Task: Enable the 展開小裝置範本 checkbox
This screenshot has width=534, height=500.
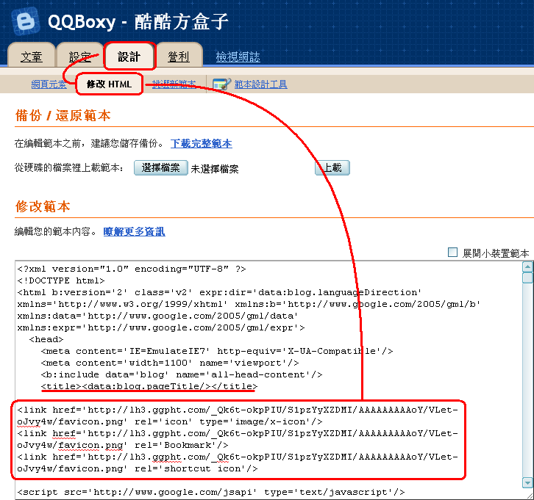Action: pyautogui.click(x=452, y=253)
